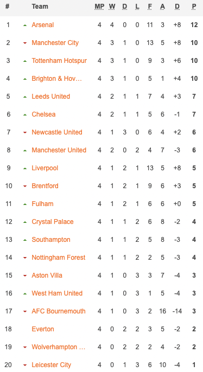Click the green up arrow beside Arsenal
Viewport: 203px width, 372px height.
[25, 25]
